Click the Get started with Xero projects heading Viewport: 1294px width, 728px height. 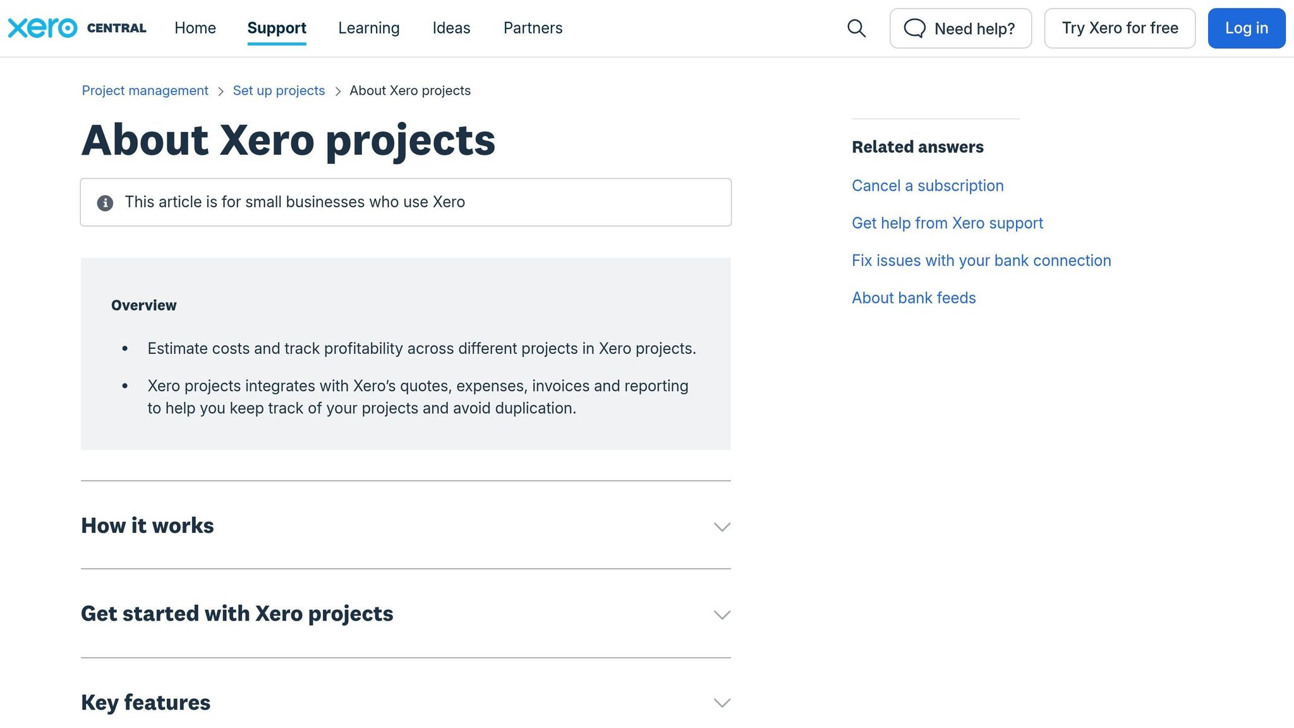237,614
